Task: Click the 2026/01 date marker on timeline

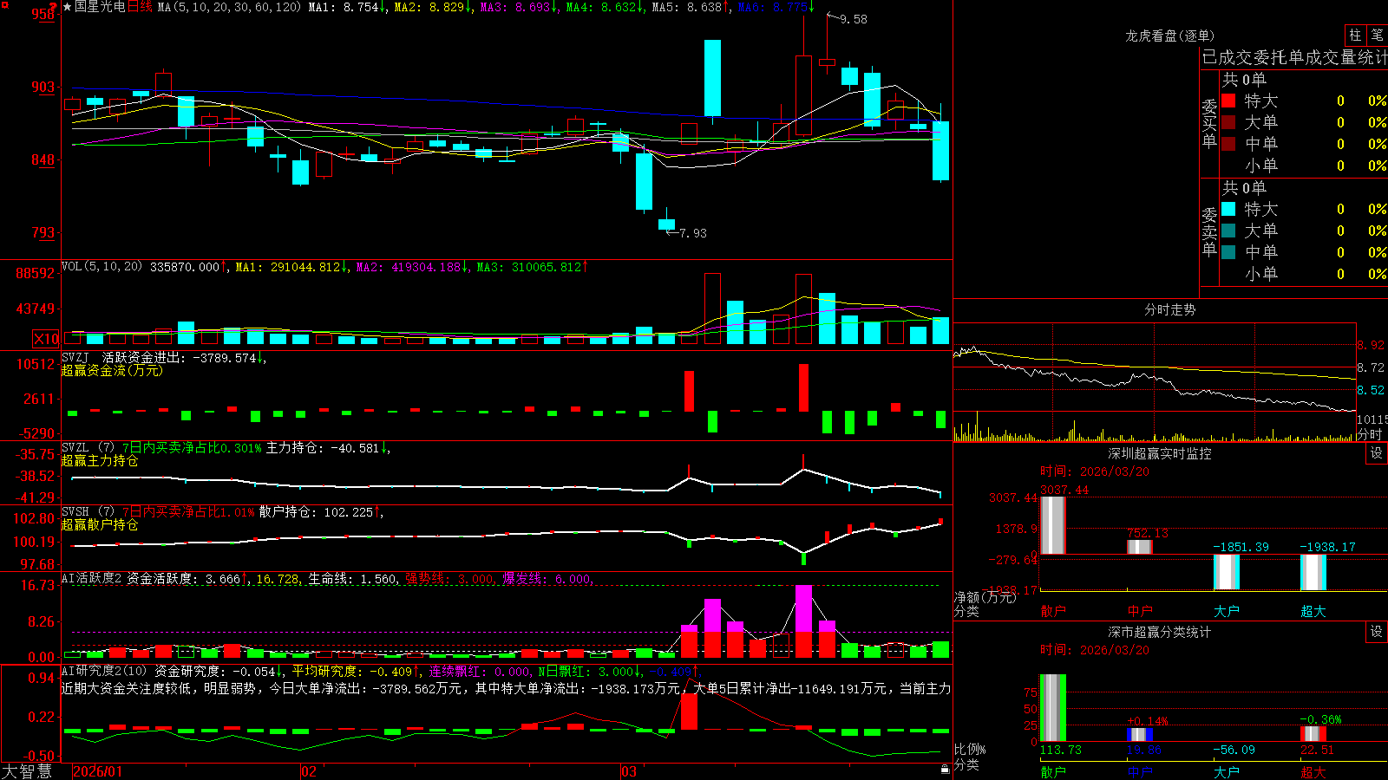Action: (x=98, y=771)
